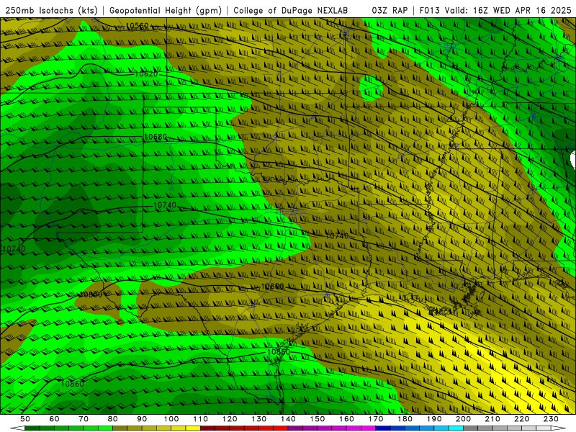
Task: Click the white left arrow cap of the colorbar
Action: click(17, 428)
